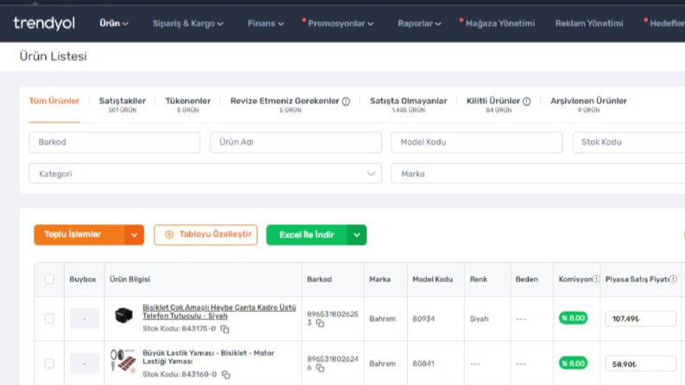
Task: Copy stock code 843160-0
Action: [225, 374]
